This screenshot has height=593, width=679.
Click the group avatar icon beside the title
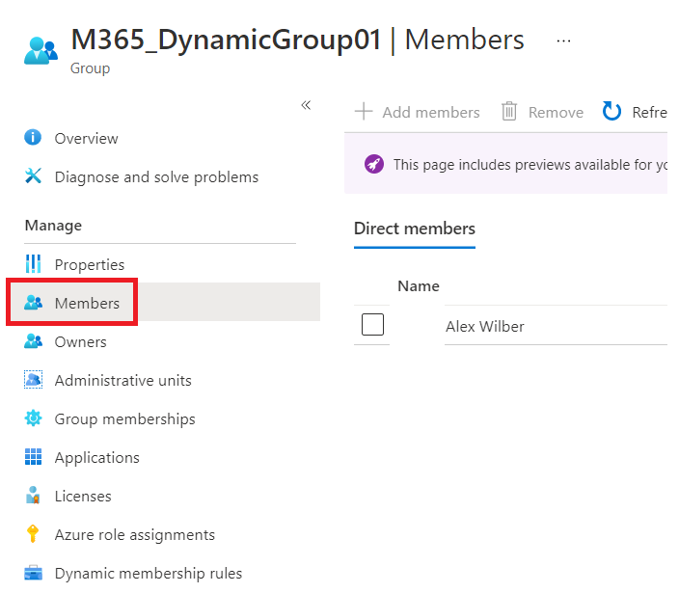click(41, 51)
